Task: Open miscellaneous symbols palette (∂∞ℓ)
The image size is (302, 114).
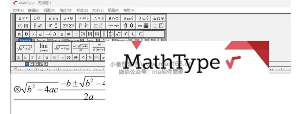Action: point(128,18)
